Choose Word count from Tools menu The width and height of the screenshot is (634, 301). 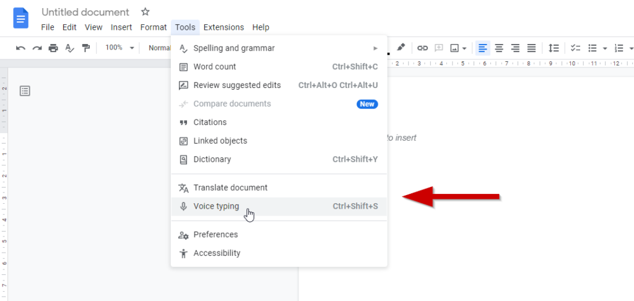pos(279,67)
